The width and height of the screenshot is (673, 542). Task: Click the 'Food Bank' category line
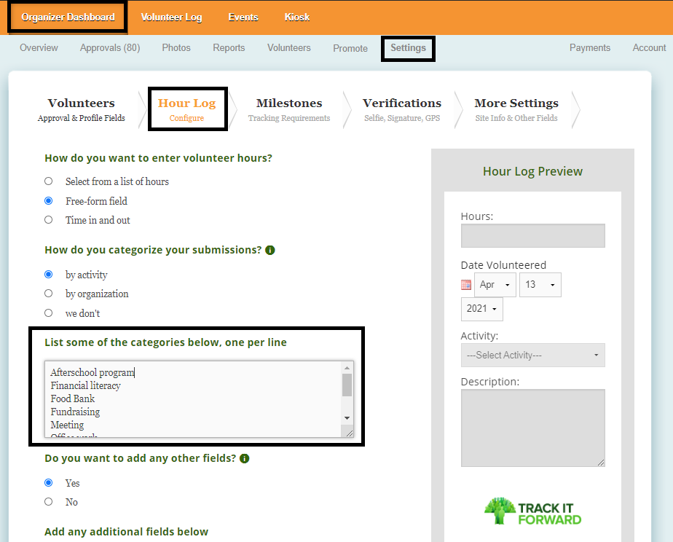(x=73, y=398)
